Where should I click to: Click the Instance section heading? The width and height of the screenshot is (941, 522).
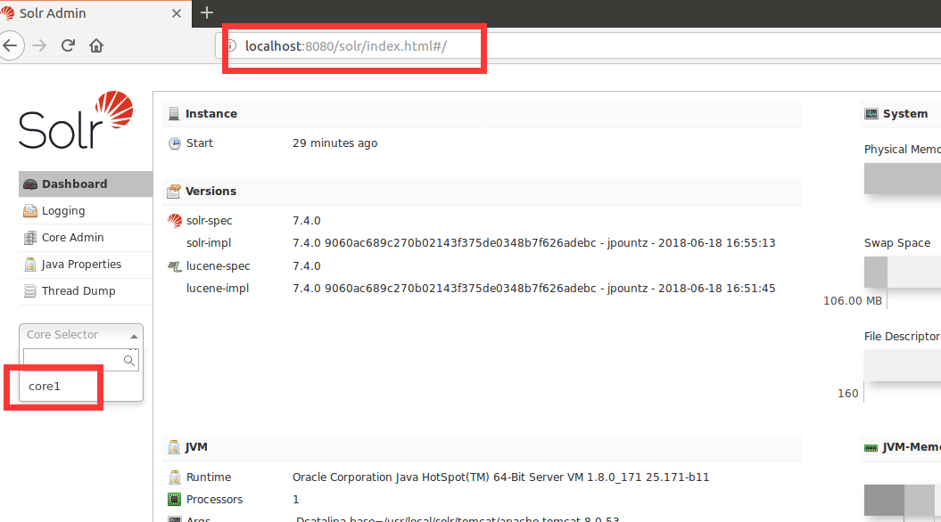[211, 114]
